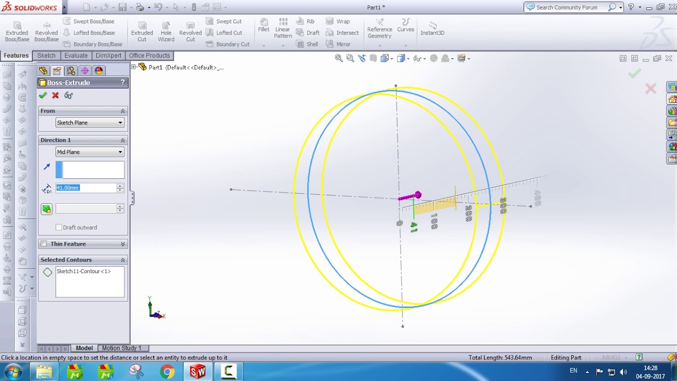
Task: Click Lofted Cut
Action: [x=224, y=33]
